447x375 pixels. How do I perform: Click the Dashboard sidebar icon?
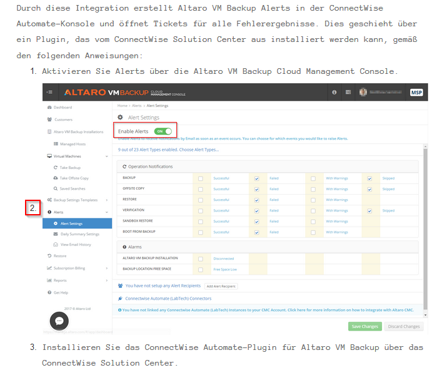click(x=49, y=108)
